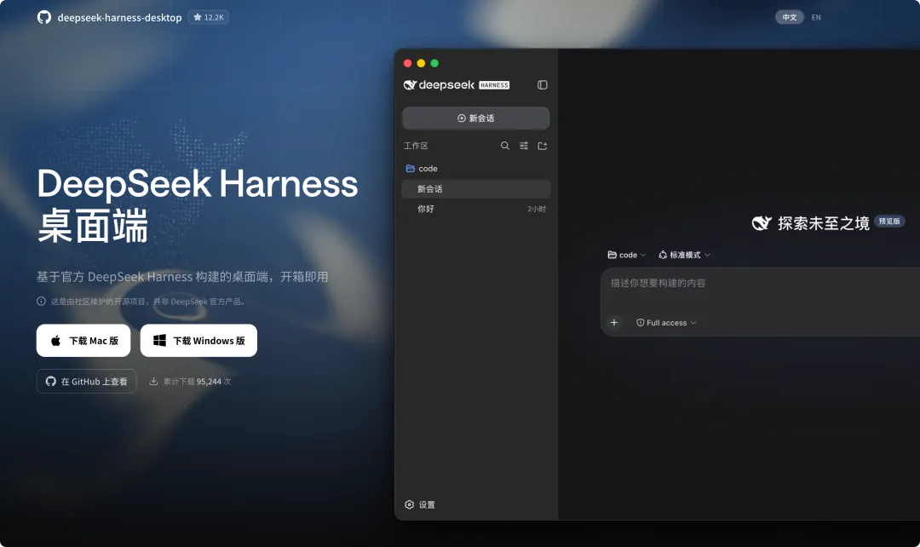920x547 pixels.
Task: Open 设置 settings at sidebar bottom
Action: coord(420,504)
